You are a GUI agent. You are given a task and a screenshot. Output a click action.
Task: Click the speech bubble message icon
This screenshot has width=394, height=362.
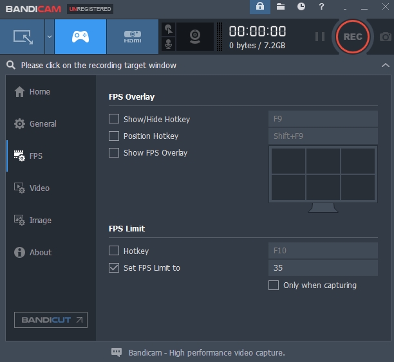(117, 352)
